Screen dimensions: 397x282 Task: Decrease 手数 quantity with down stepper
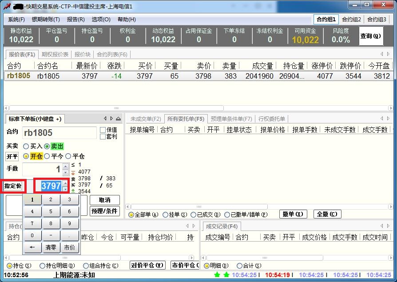pyautogui.click(x=66, y=172)
